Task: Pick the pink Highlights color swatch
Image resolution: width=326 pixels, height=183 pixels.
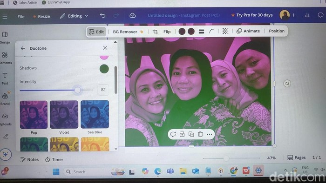Action: tap(104, 58)
